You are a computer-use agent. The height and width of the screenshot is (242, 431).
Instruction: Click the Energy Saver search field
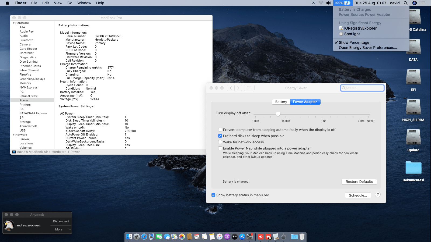coord(362,88)
